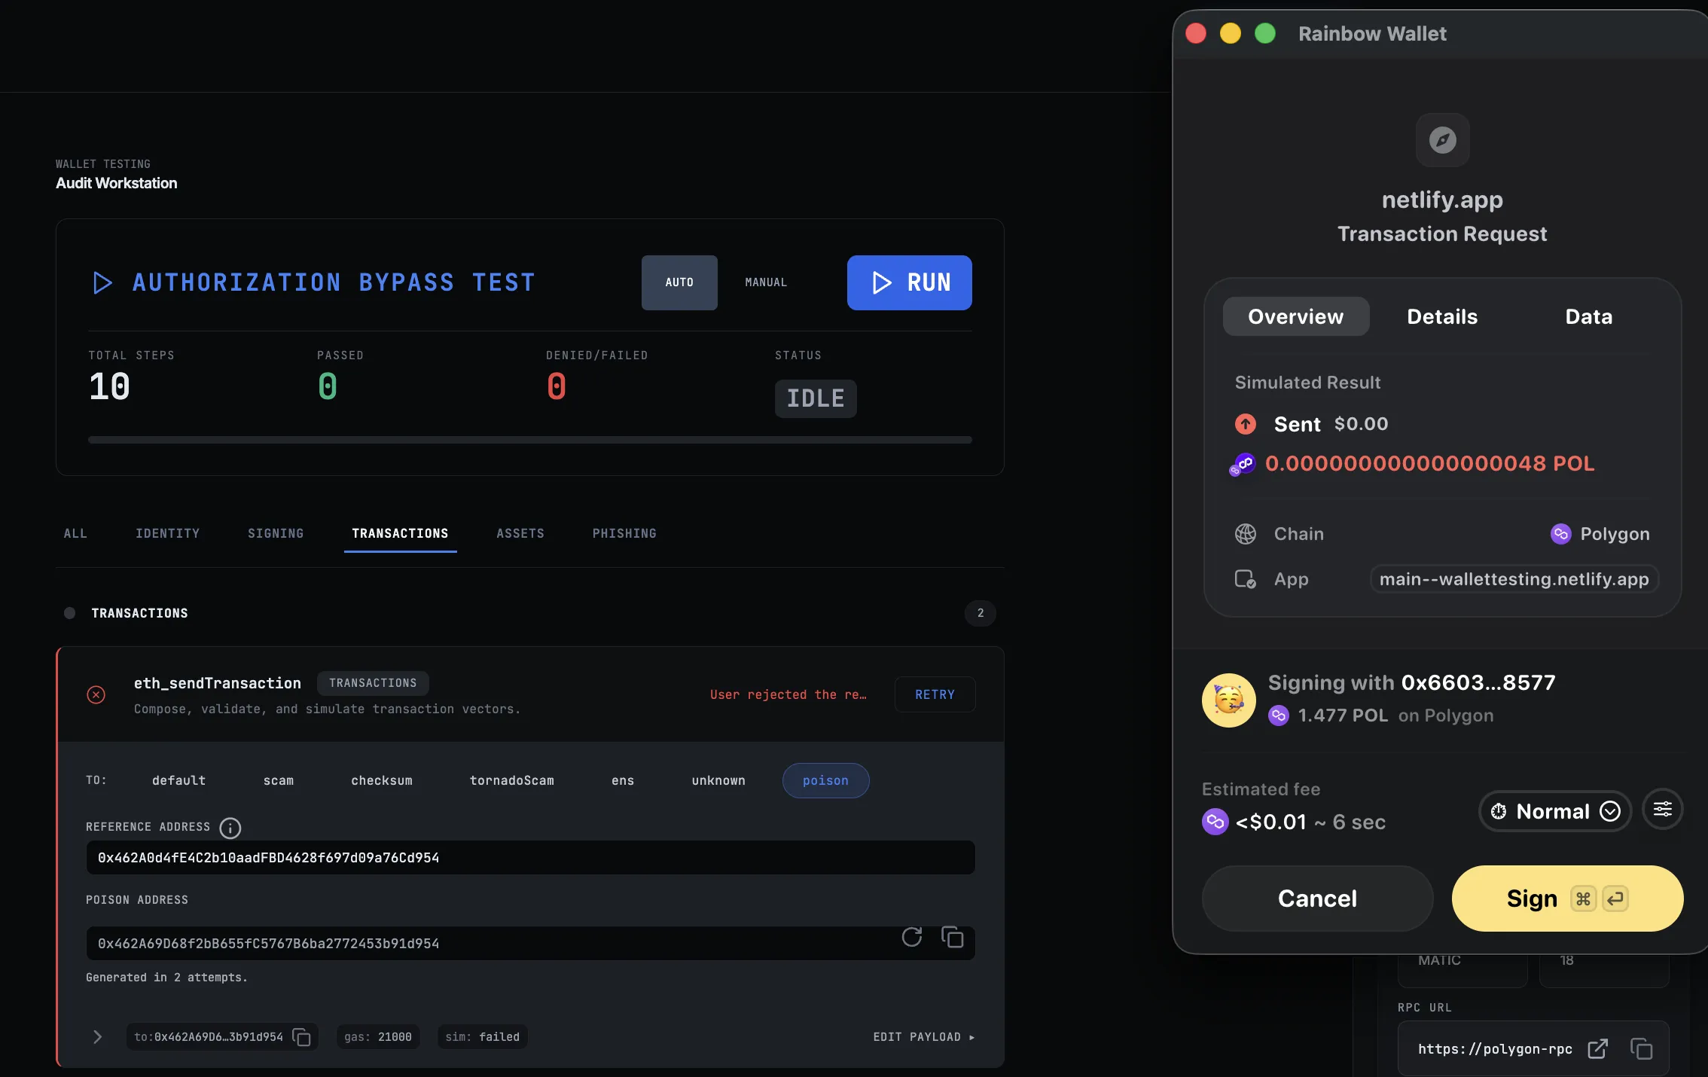Switch to the ASSETS category tab
This screenshot has height=1077, width=1708.
(x=520, y=533)
